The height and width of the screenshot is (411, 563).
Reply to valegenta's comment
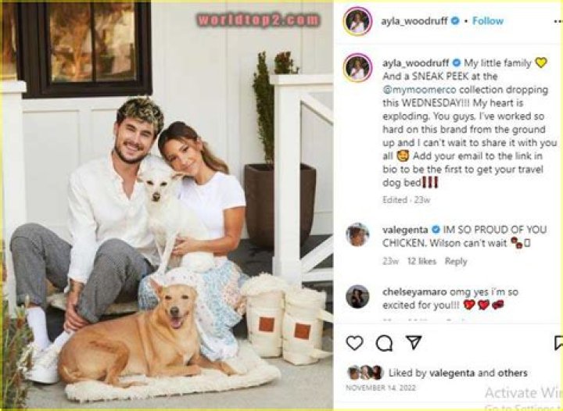(x=456, y=261)
